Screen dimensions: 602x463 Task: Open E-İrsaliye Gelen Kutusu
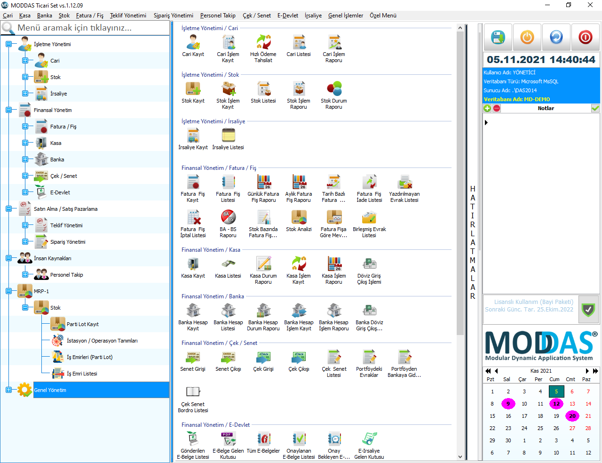pyautogui.click(x=369, y=445)
